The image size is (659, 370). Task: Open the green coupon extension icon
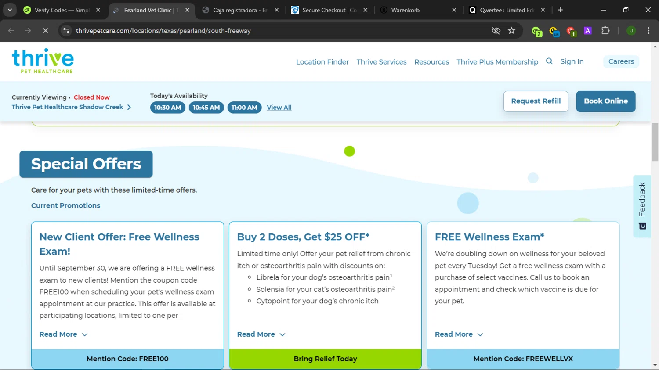coord(536,31)
